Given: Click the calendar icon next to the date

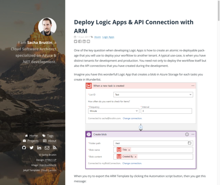Looking at the screenshot, I should click(75, 37).
